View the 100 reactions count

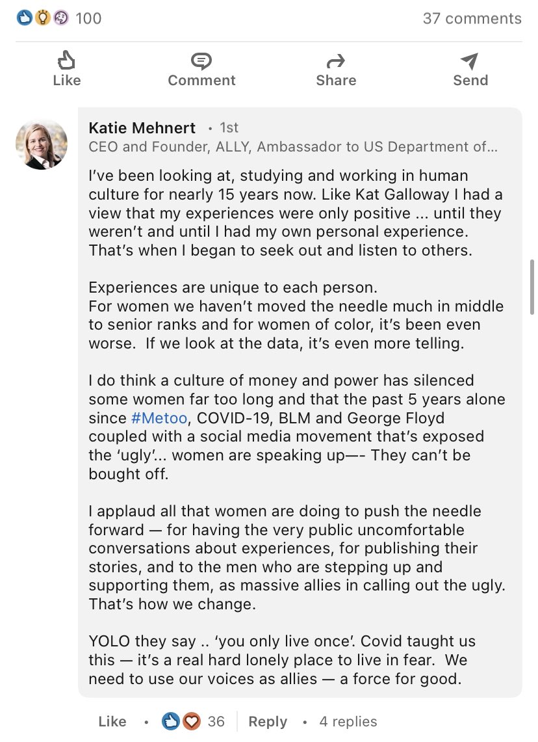(x=88, y=18)
